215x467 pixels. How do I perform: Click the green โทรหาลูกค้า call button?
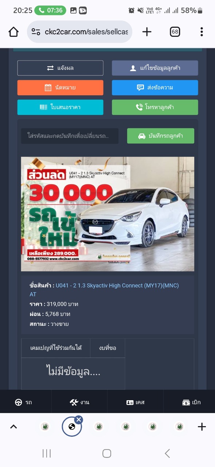155,107
